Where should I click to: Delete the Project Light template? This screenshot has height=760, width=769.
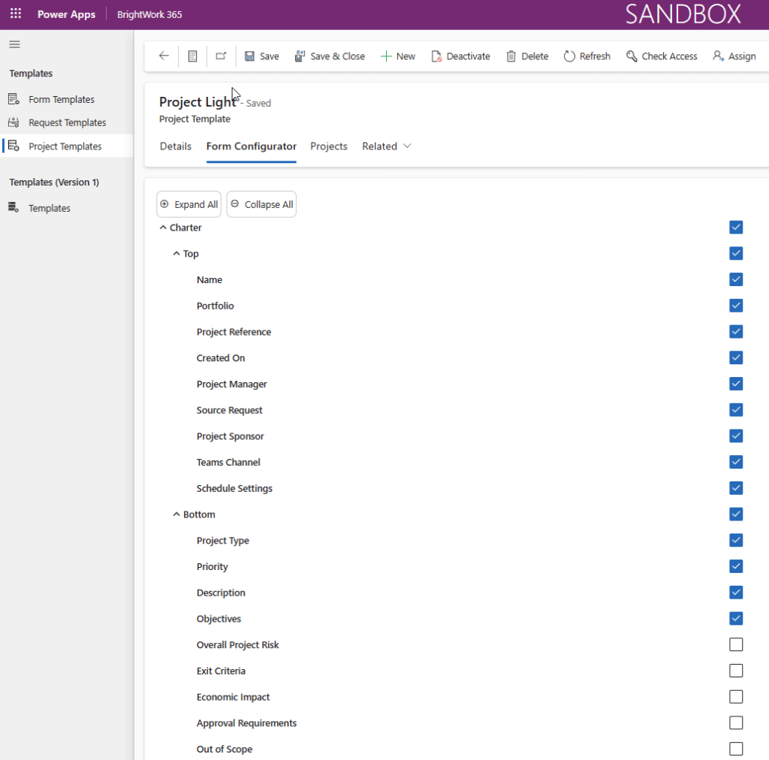(x=527, y=56)
